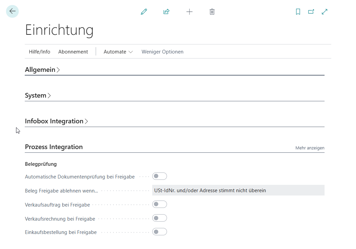Delete using the trash can icon
Image resolution: width=356 pixels, height=249 pixels.
pos(212,12)
